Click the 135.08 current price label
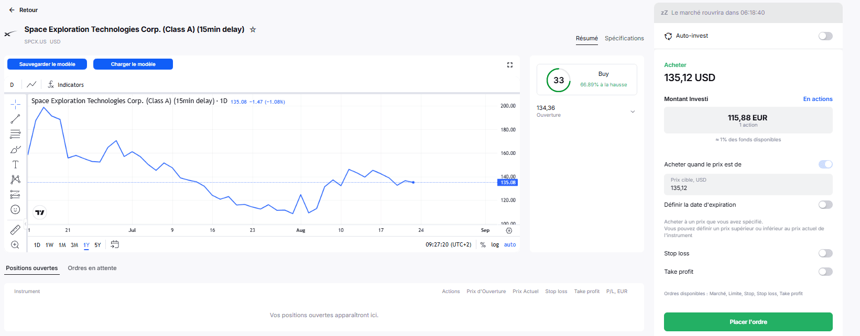This screenshot has height=336, width=860. click(x=508, y=183)
